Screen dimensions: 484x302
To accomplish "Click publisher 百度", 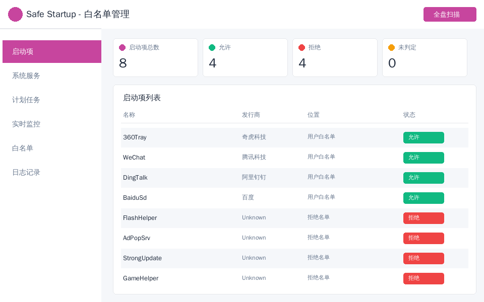I will [248, 197].
